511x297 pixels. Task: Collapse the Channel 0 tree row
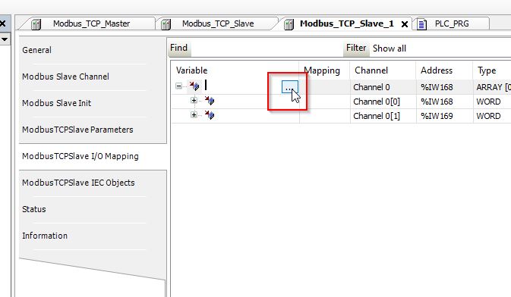click(178, 86)
